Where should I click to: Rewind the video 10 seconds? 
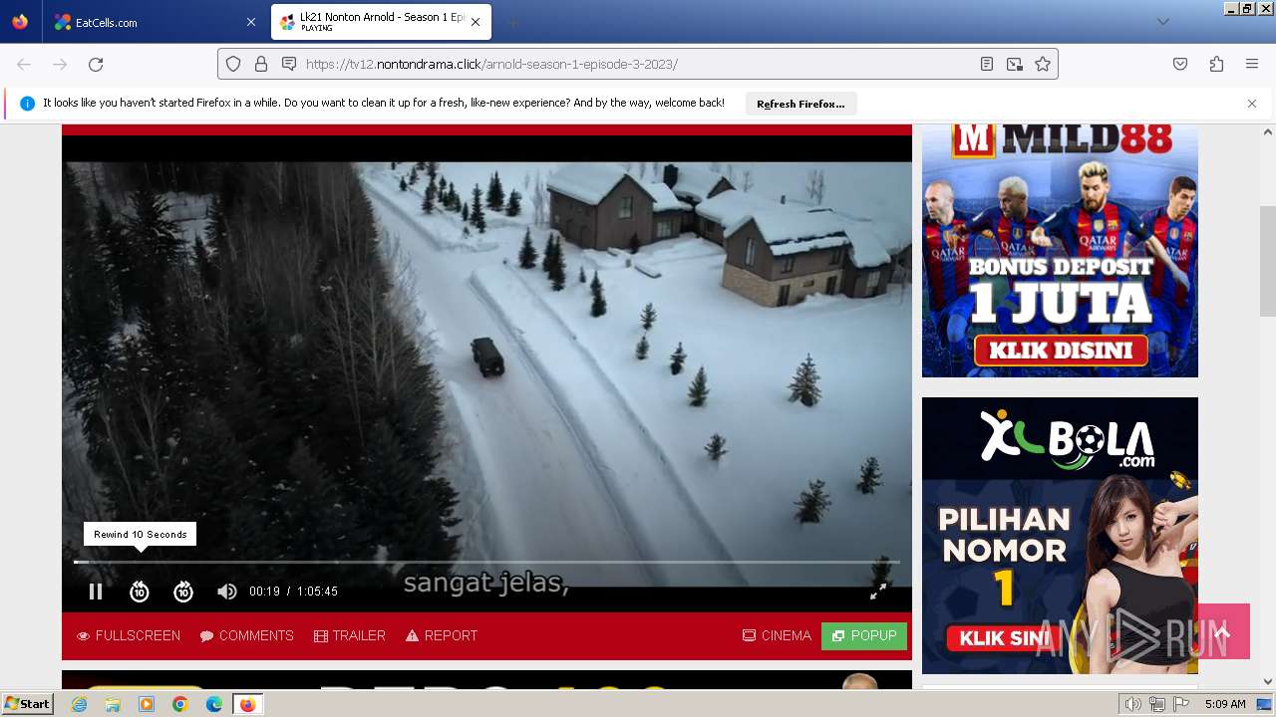[140, 592]
